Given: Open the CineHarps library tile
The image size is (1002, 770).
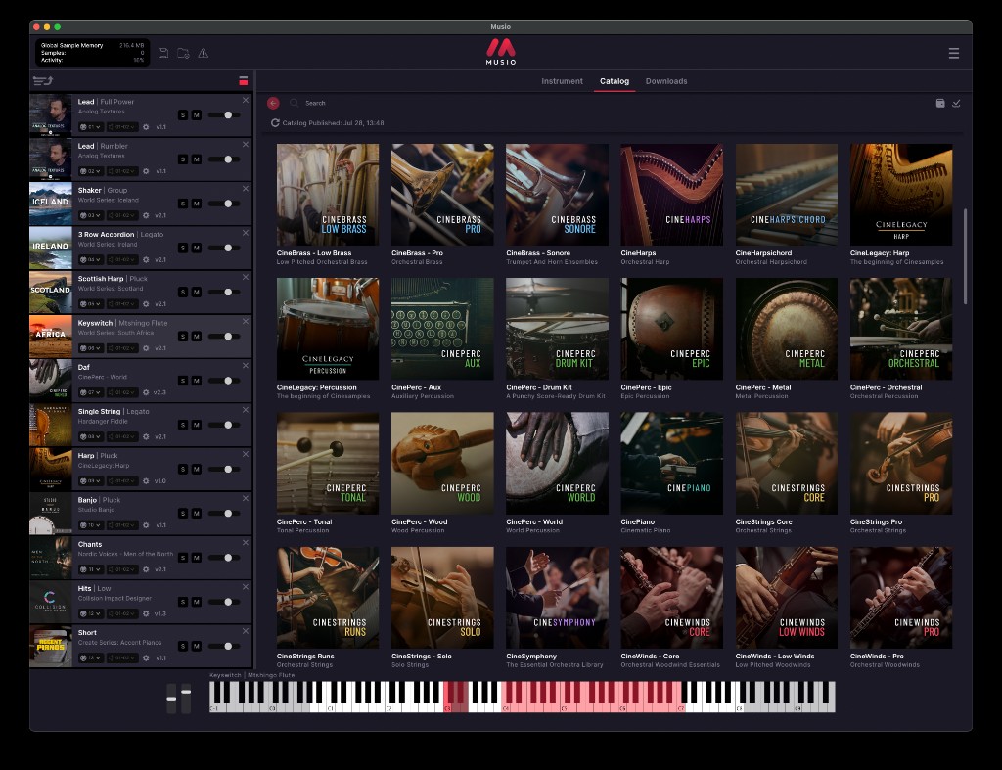Looking at the screenshot, I should [671, 204].
